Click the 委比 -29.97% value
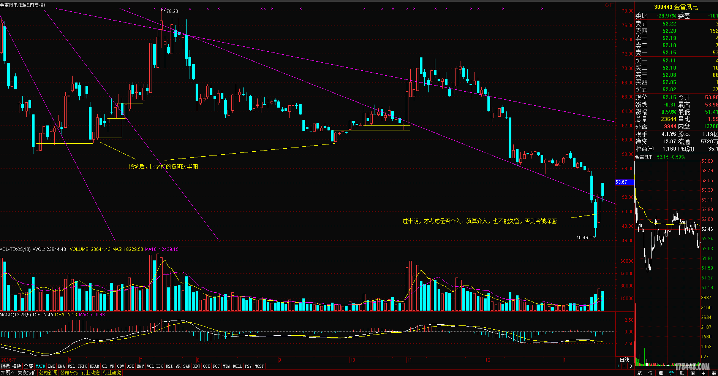718x376 pixels. click(666, 16)
